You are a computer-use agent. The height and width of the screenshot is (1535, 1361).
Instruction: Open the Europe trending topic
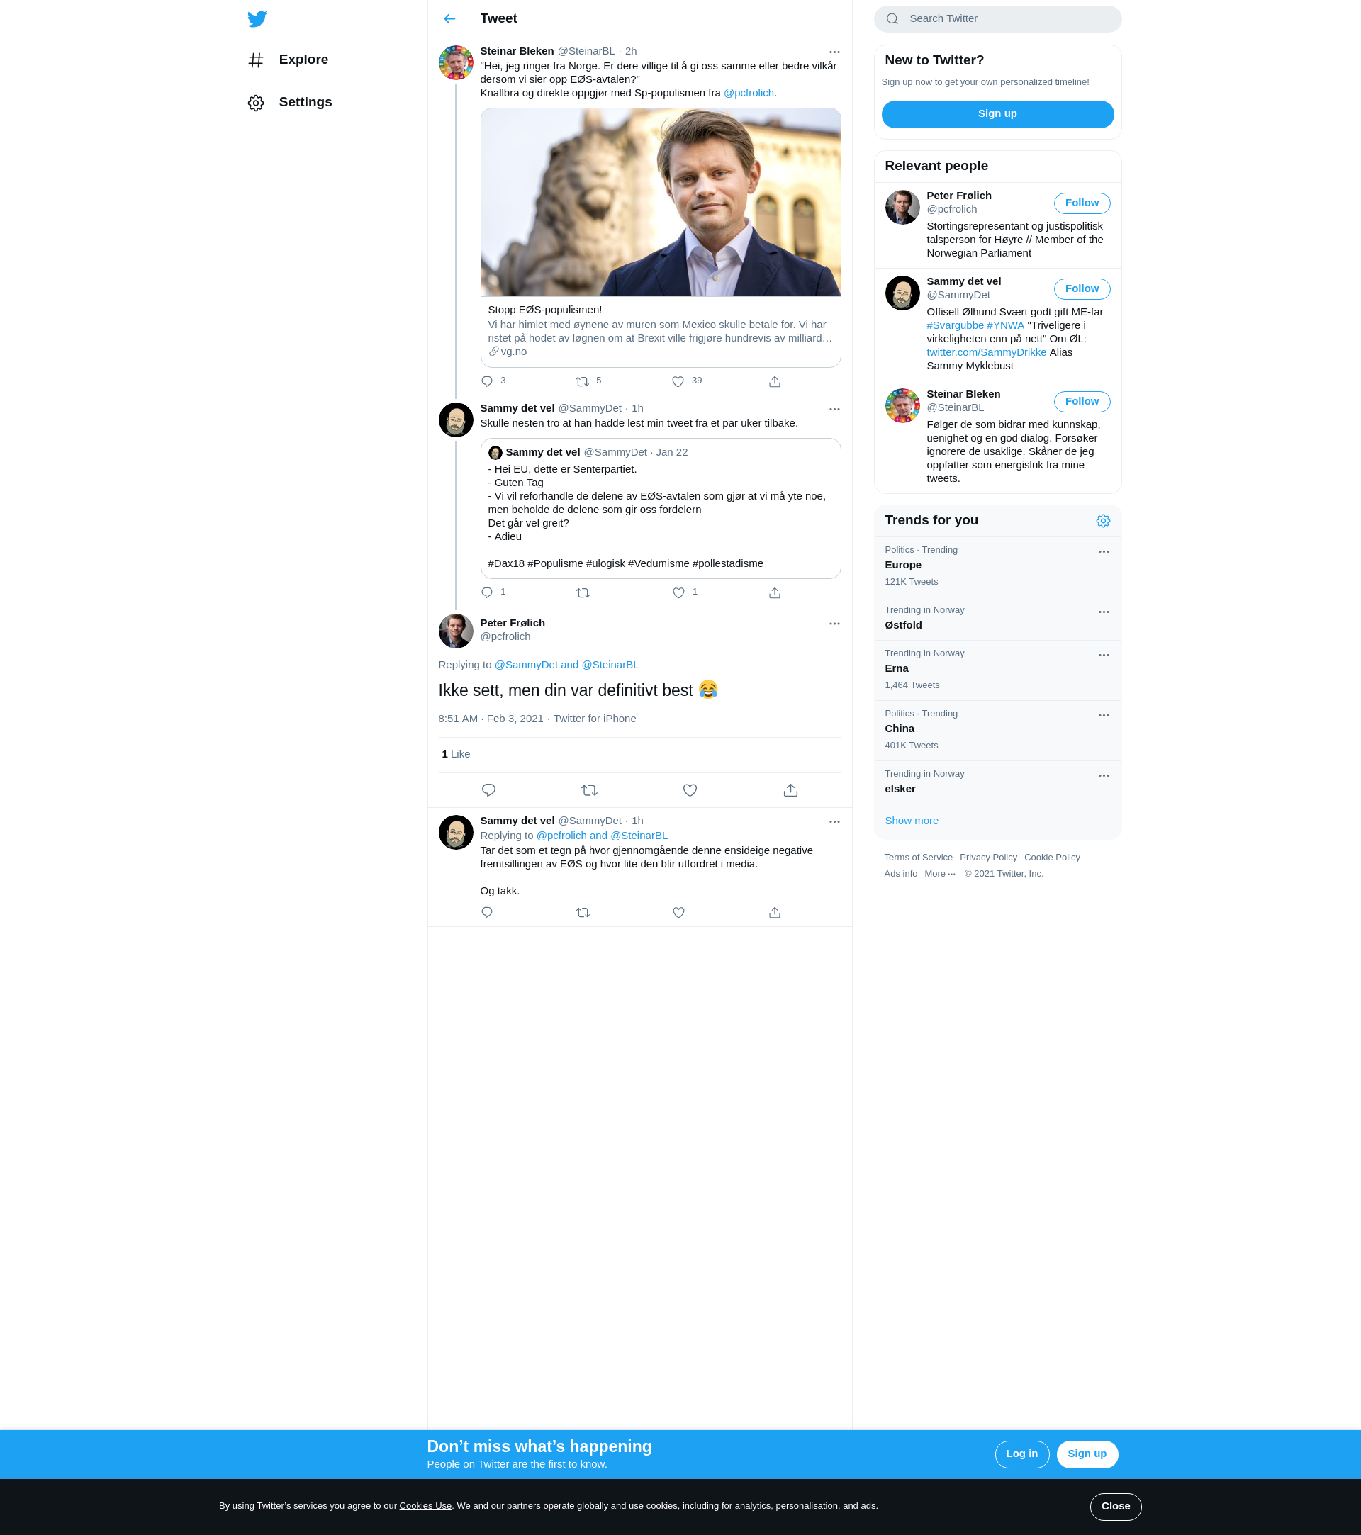click(997, 566)
